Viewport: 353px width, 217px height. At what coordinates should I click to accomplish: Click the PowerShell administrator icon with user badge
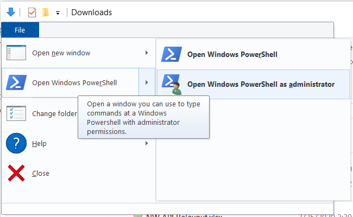point(172,84)
